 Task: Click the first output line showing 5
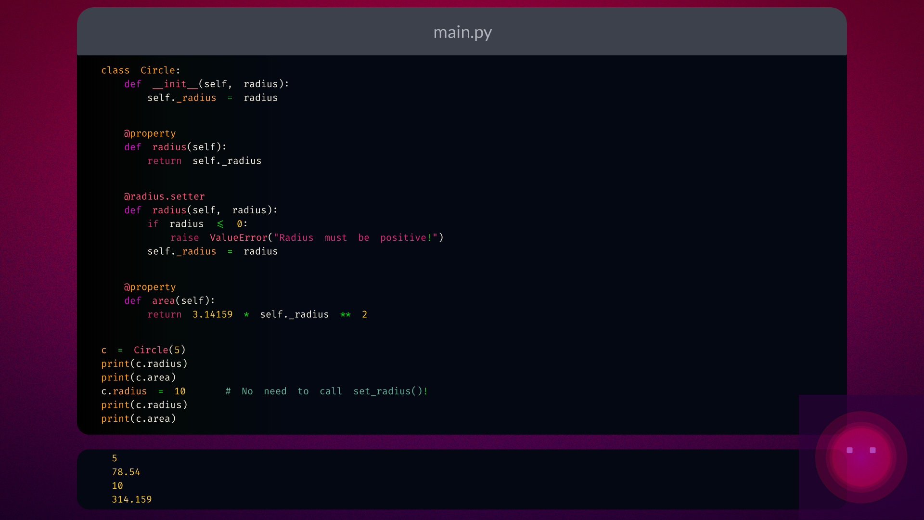pyautogui.click(x=115, y=458)
